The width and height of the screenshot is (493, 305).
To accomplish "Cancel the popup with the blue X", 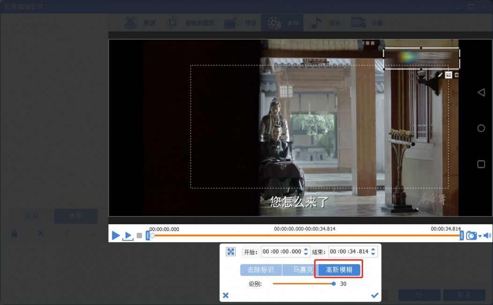I will click(x=226, y=295).
